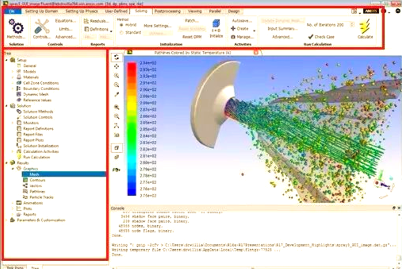Select the Zoom to Area magnifier tool
Viewport: 402px width, 269px height.
117,85
